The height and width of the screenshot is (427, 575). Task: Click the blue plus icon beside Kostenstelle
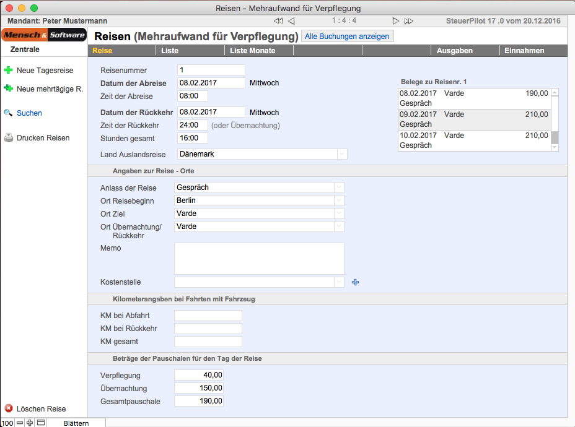tap(355, 282)
